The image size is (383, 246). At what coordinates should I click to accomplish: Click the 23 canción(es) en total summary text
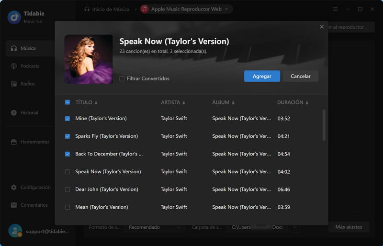(x=163, y=51)
